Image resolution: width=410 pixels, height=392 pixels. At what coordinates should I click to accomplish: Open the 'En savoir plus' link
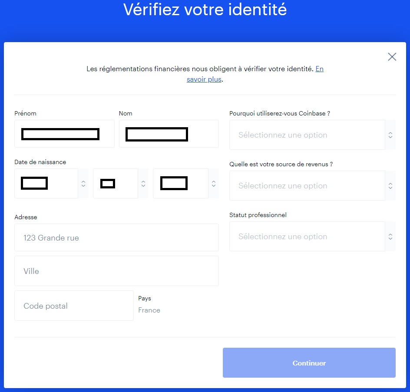[x=204, y=79]
